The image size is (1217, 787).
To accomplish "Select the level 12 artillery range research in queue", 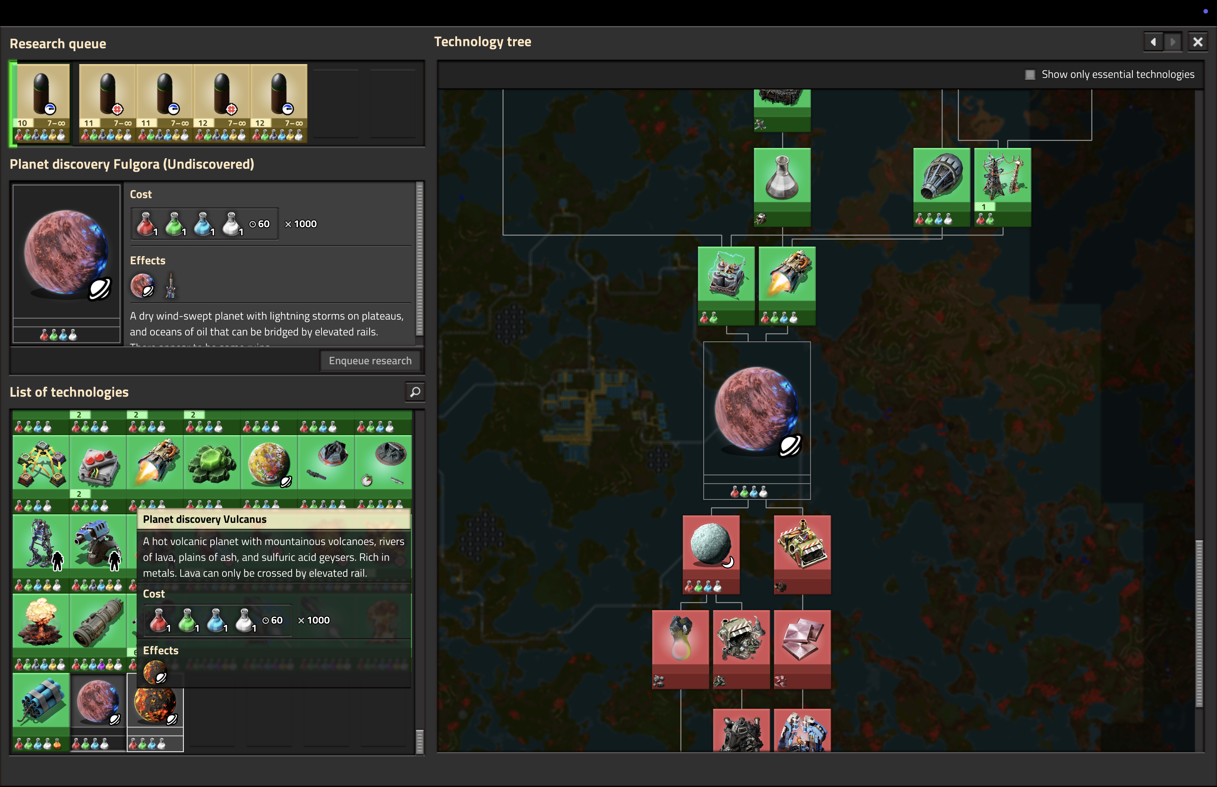I will tap(221, 103).
